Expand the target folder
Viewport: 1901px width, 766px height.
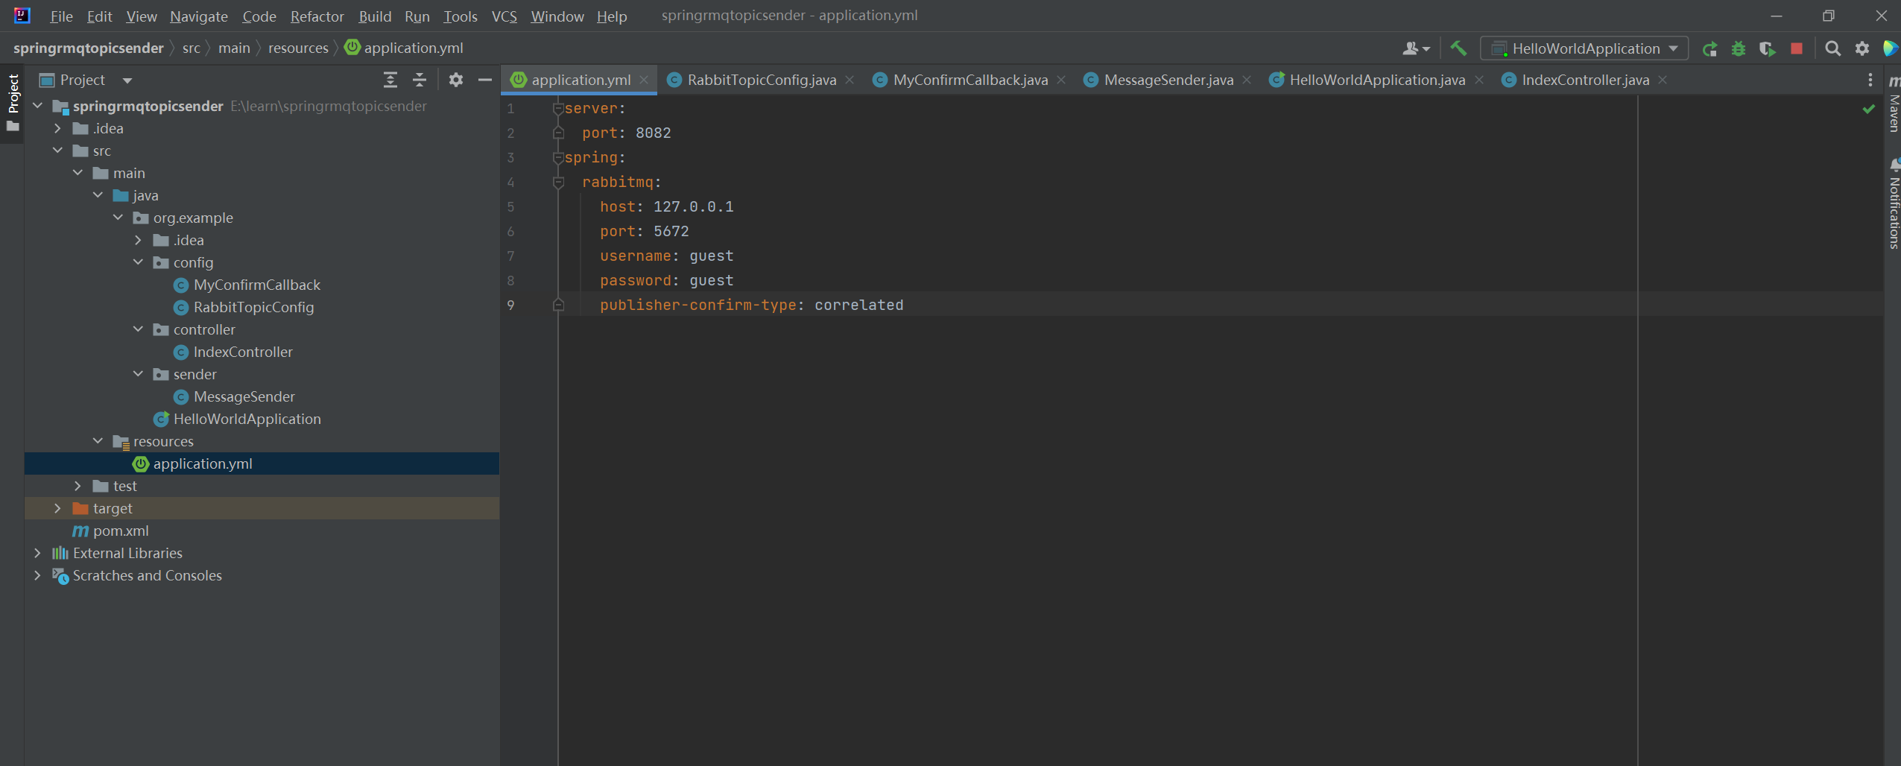click(x=58, y=508)
